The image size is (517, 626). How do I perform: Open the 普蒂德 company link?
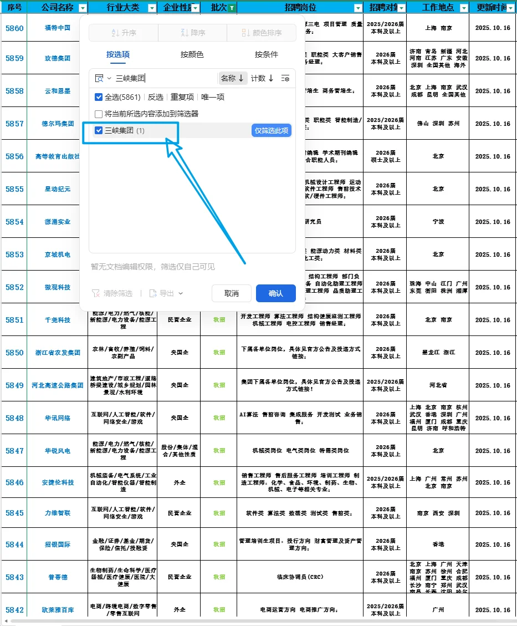[x=58, y=577]
